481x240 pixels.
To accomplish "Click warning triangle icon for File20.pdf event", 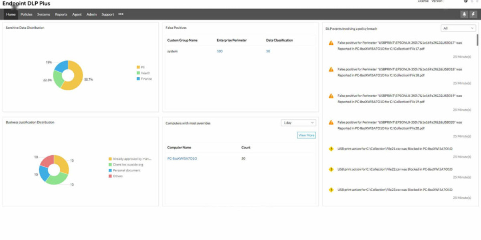I will pos(331,122).
